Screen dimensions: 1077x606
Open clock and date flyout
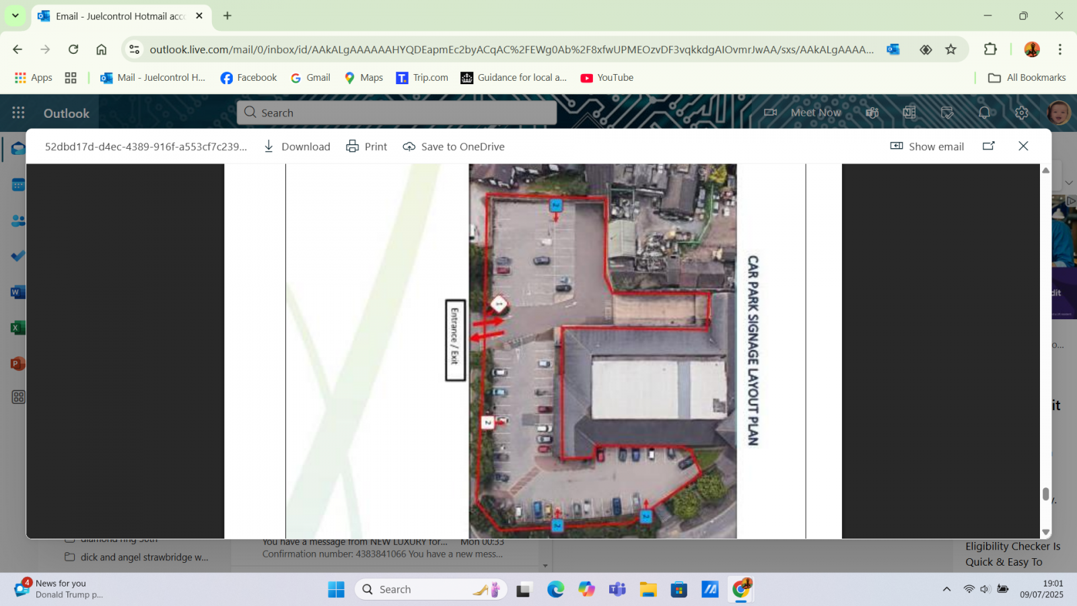pos(1041,588)
